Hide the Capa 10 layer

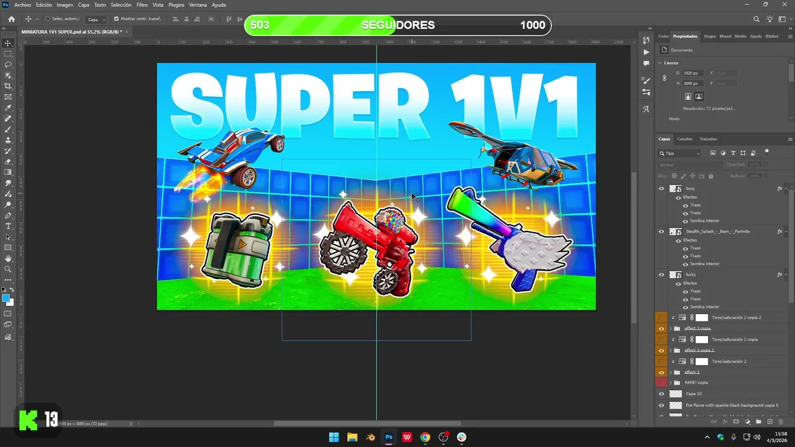tap(661, 394)
